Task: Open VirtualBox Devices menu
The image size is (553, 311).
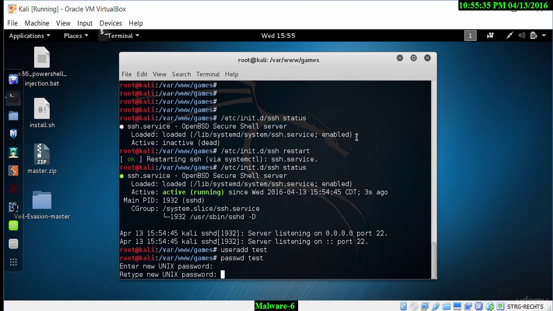Action: (x=111, y=23)
